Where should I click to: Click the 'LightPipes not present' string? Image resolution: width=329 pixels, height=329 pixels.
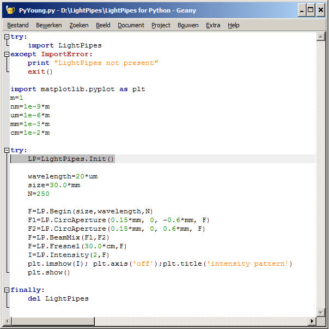tap(106, 63)
